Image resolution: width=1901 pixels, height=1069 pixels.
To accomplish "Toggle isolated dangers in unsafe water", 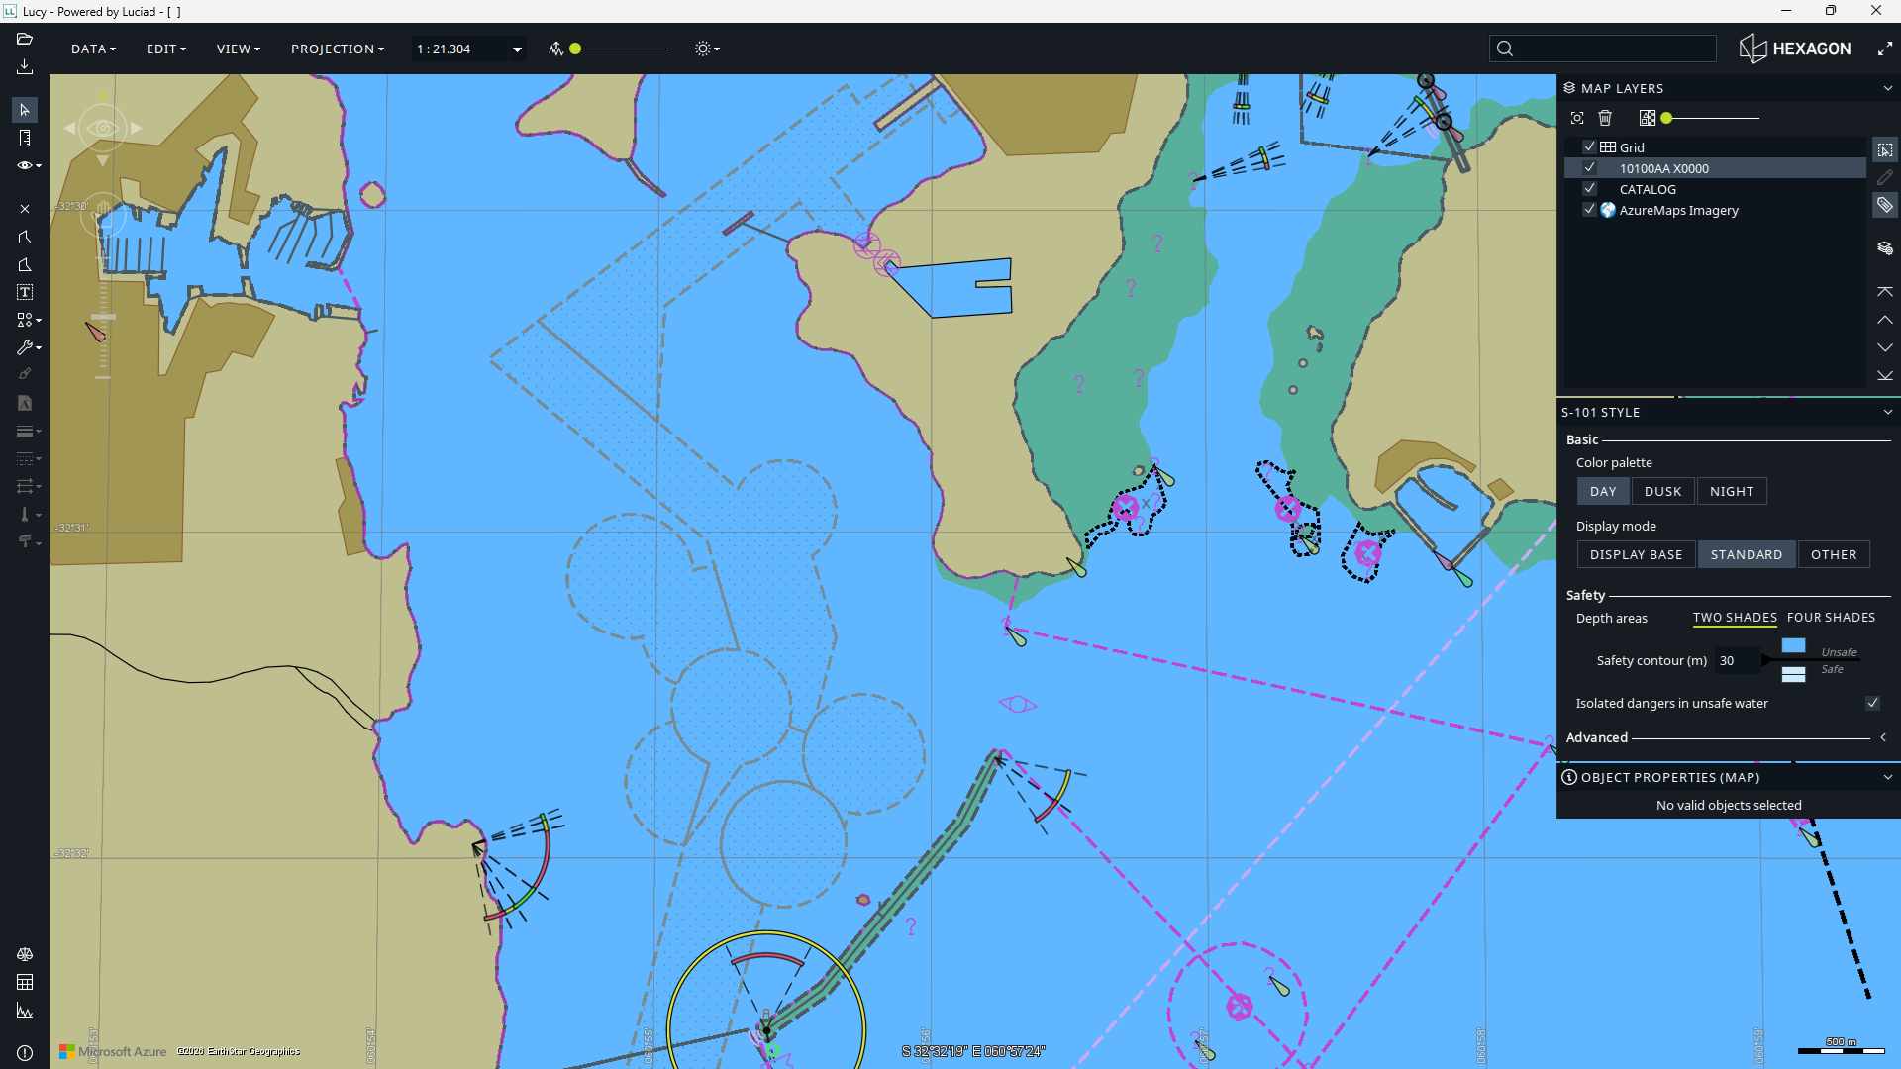I will (1871, 703).
